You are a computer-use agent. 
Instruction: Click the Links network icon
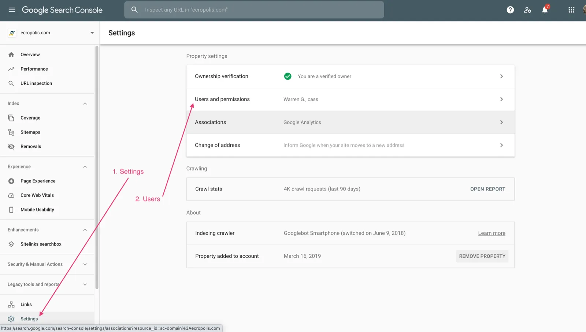tap(11, 304)
